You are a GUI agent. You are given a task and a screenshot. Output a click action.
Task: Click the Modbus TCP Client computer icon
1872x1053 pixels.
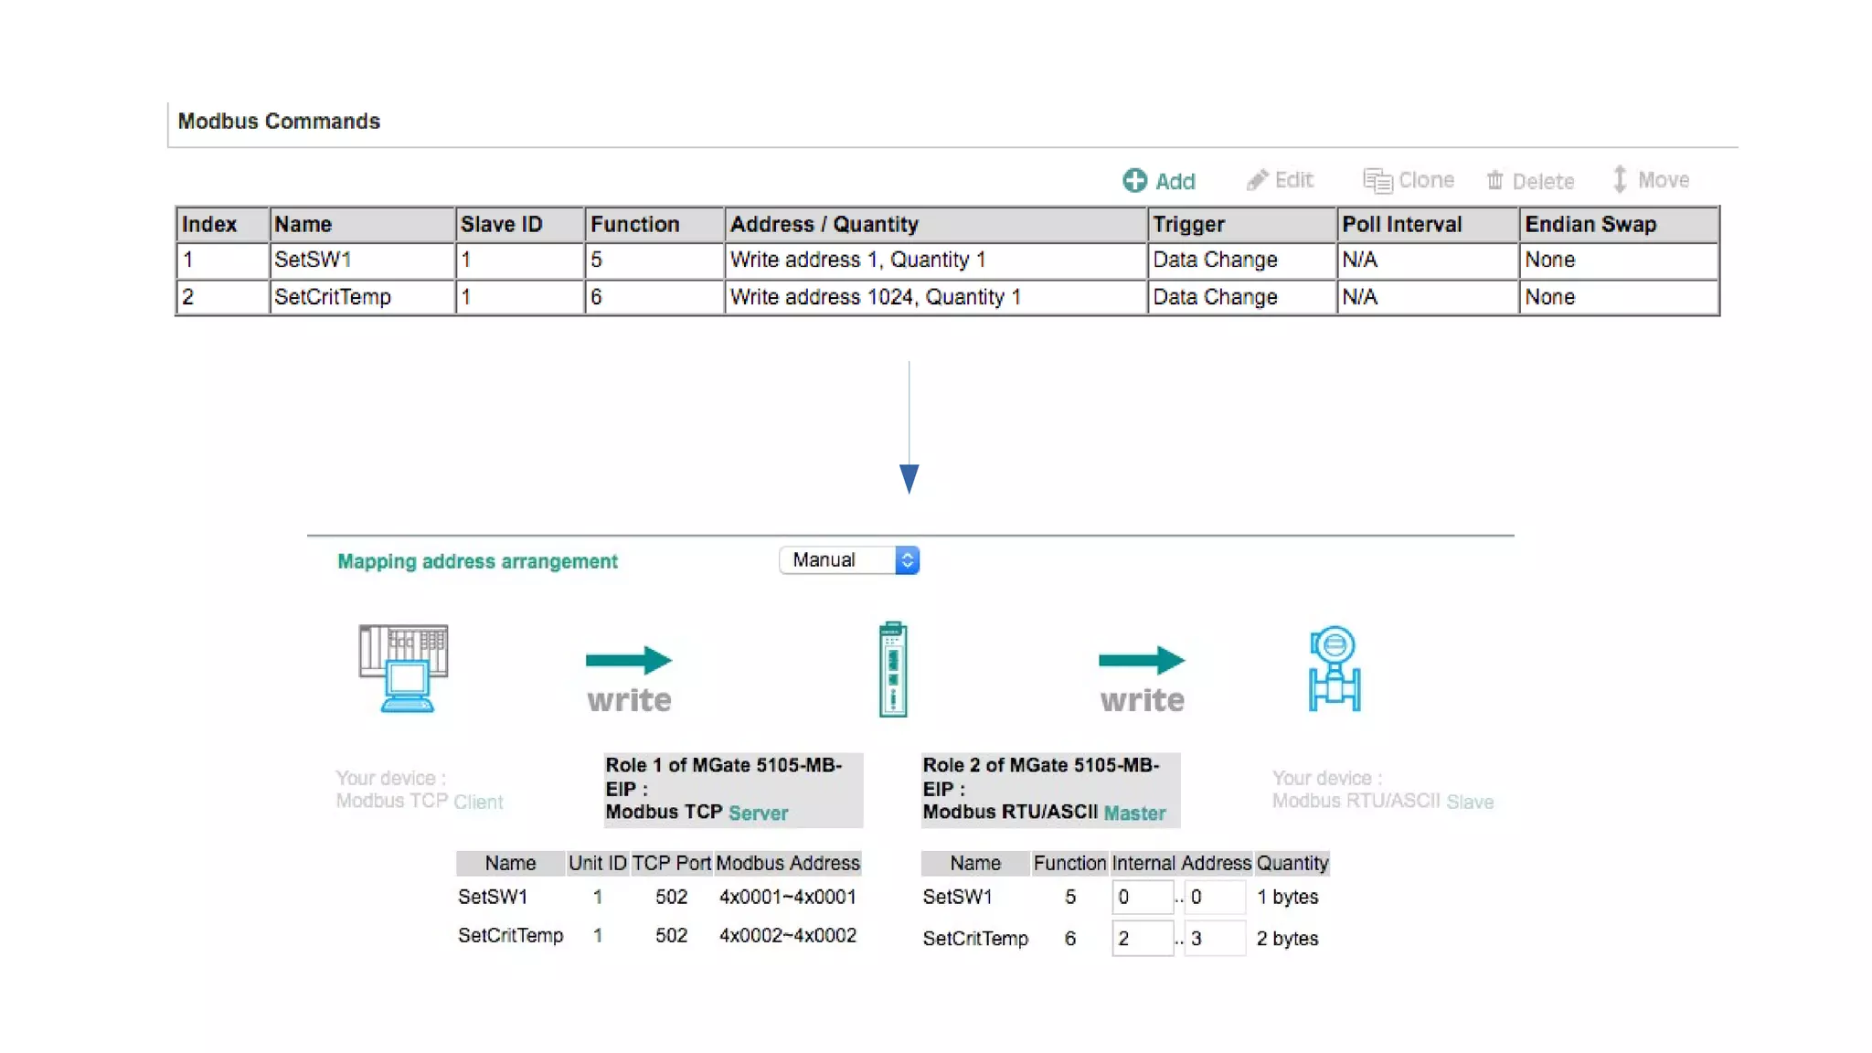(x=403, y=668)
